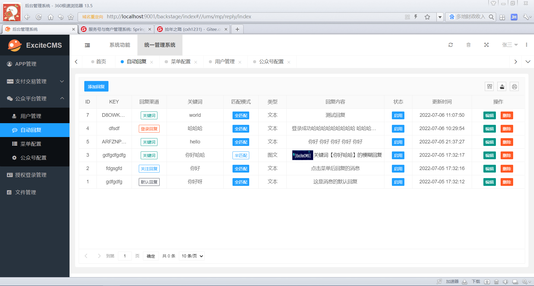Screen dimensions: 534x286
Task: Open 用户管理 in the sidebar submenu
Action: (x=35, y=116)
